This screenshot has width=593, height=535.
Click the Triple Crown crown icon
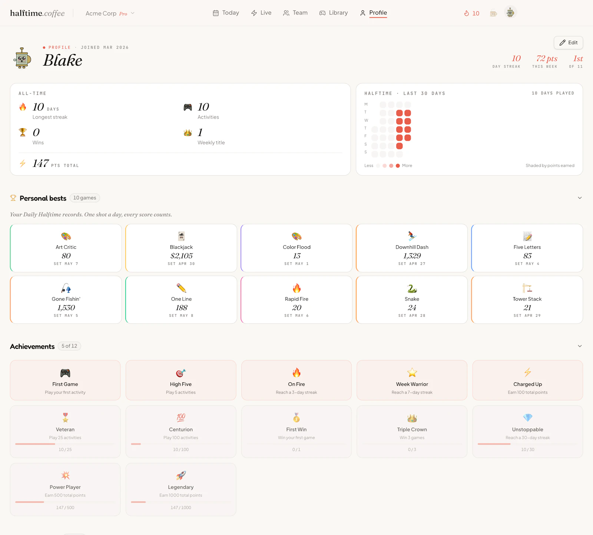(x=412, y=418)
